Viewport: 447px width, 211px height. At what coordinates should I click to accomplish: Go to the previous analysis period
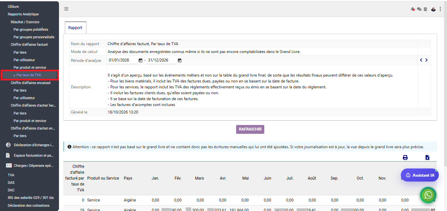coord(421,60)
